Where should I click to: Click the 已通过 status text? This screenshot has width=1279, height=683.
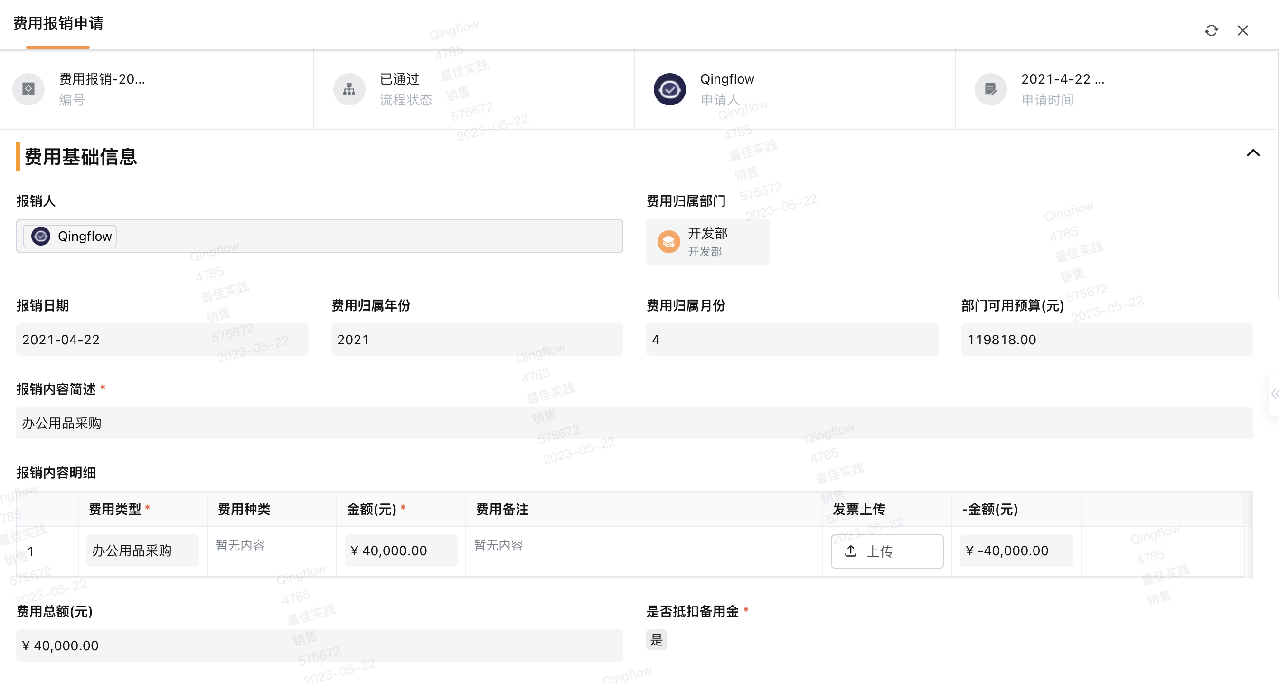(400, 79)
